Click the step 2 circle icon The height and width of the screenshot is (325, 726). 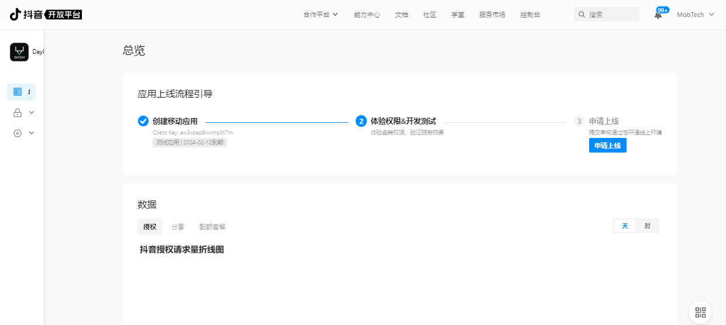[361, 121]
